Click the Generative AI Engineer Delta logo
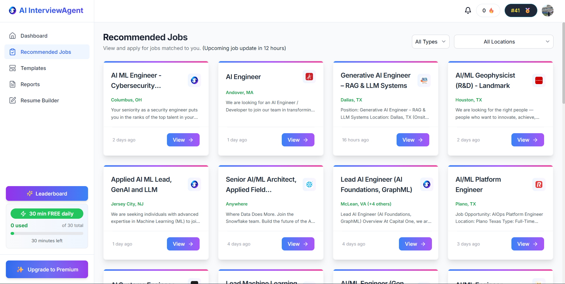This screenshot has width=565, height=284. (424, 80)
